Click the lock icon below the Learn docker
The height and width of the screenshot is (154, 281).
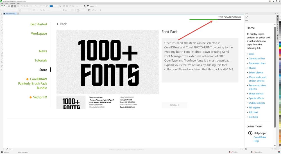tap(246, 149)
